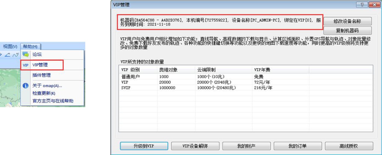Click the 修改设备名称 button

pos(347,21)
